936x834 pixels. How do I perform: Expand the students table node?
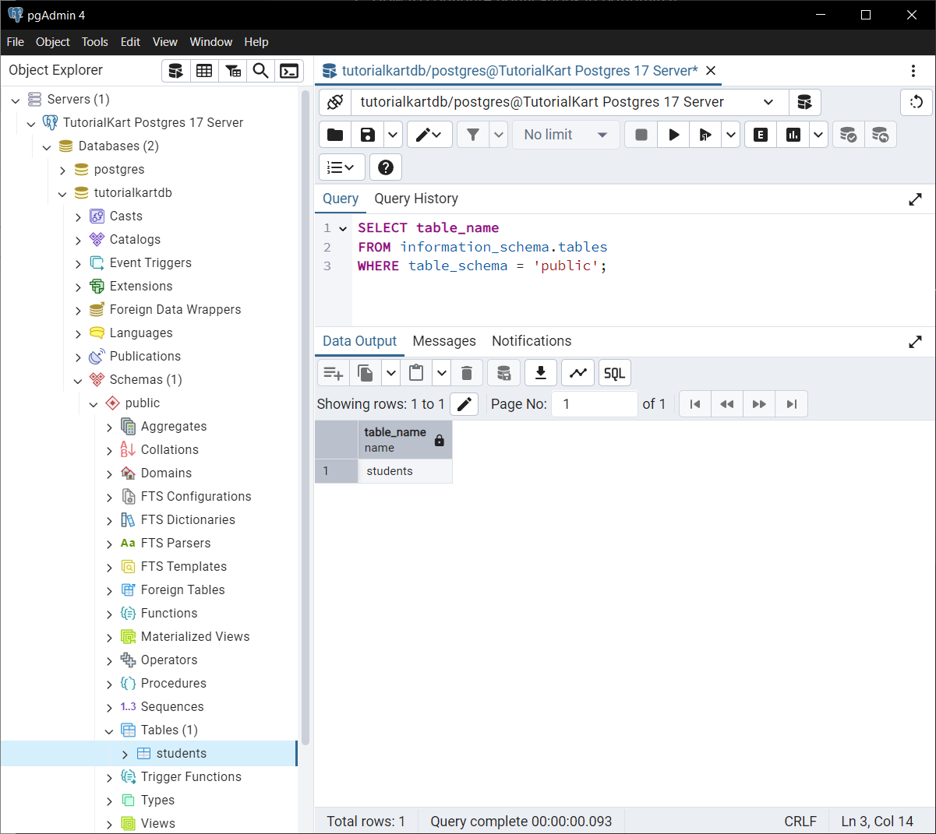(125, 755)
